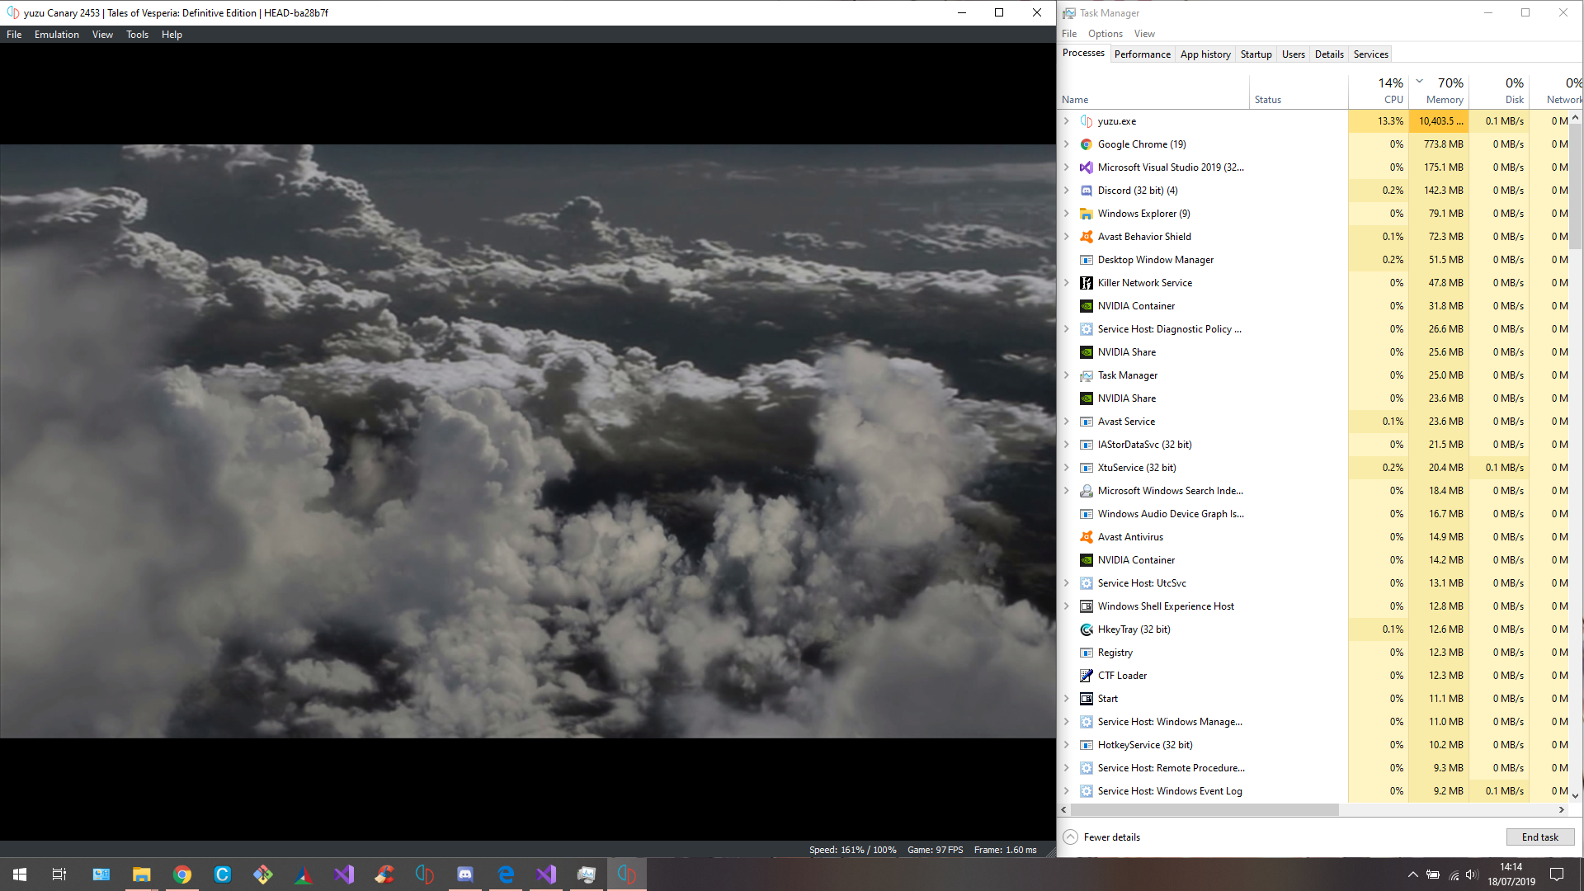Expand the Service Host: UtcSvc row
The height and width of the screenshot is (891, 1584).
click(x=1067, y=583)
